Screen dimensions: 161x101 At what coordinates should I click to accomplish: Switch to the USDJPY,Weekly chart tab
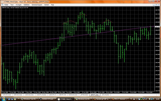[41, 95]
